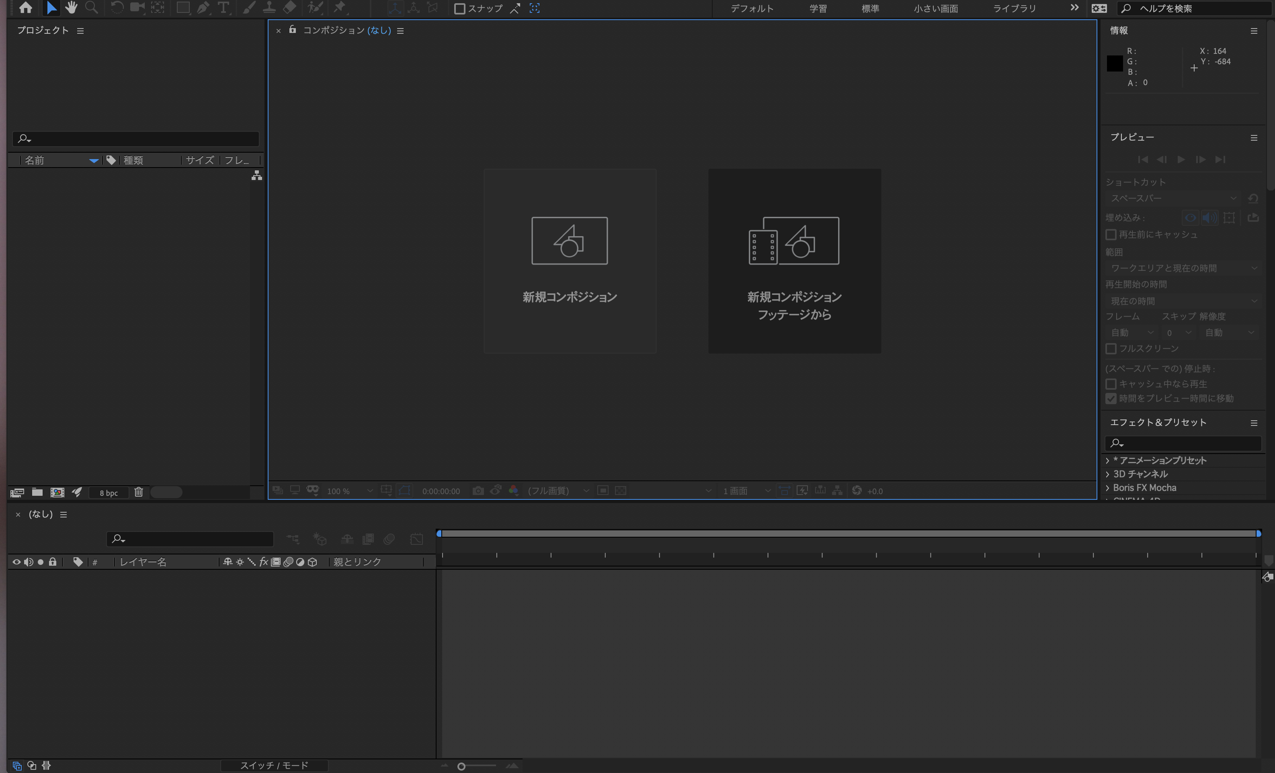Click trash icon in Project panel

coord(139,492)
